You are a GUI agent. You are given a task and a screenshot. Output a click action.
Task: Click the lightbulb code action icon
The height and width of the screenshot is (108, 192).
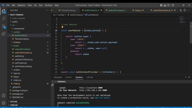pos(62,27)
